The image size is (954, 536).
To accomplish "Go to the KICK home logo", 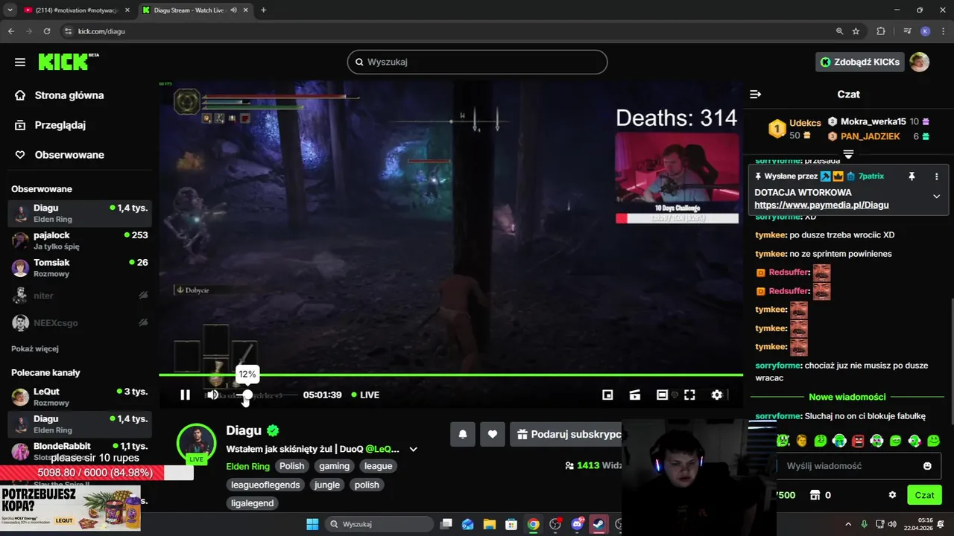I will pos(68,62).
